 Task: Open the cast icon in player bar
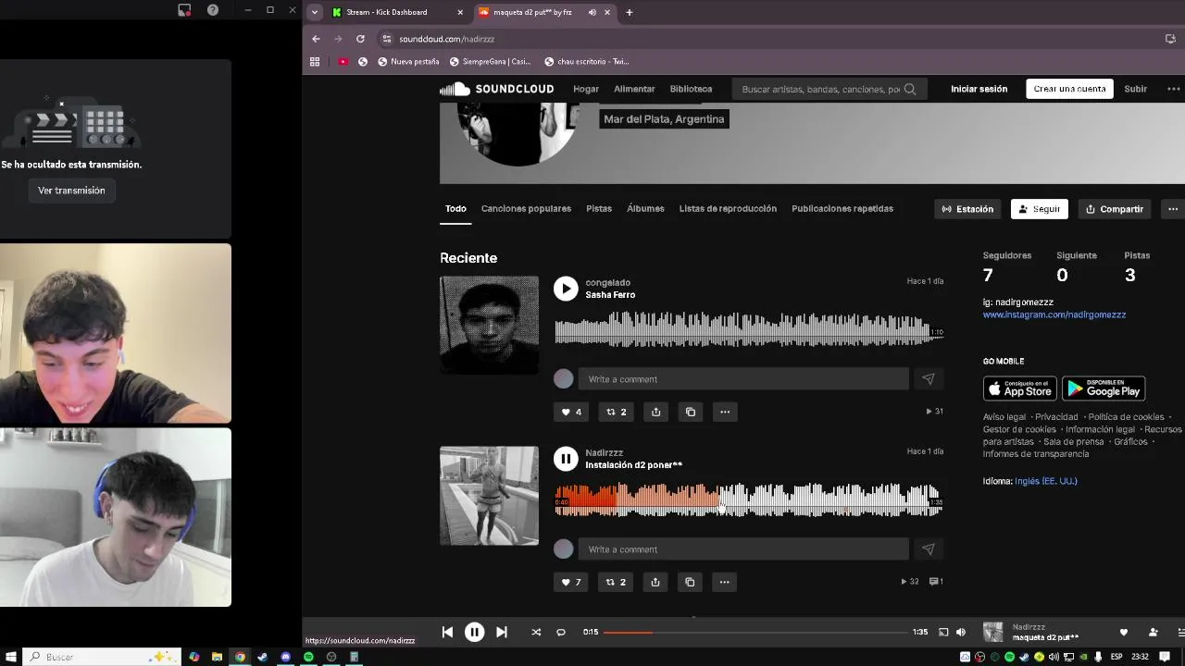click(943, 633)
